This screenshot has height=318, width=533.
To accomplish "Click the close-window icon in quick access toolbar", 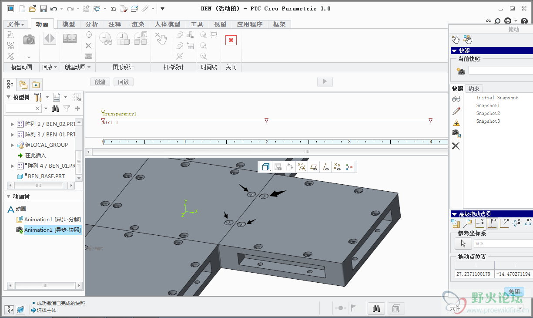I will 114,8.
